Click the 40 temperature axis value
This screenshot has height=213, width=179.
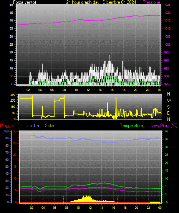(x=166, y=132)
